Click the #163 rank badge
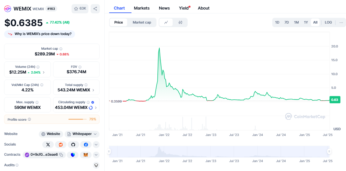346x171 pixels. pos(51,9)
